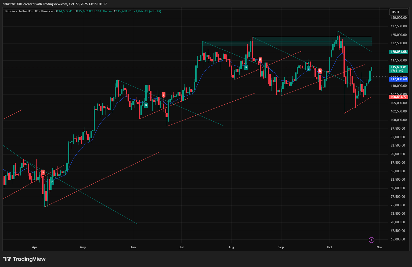Viewport: 412px width, 267px height.
Task: Open the red B marker in August
Action: pyautogui.click(x=260, y=60)
